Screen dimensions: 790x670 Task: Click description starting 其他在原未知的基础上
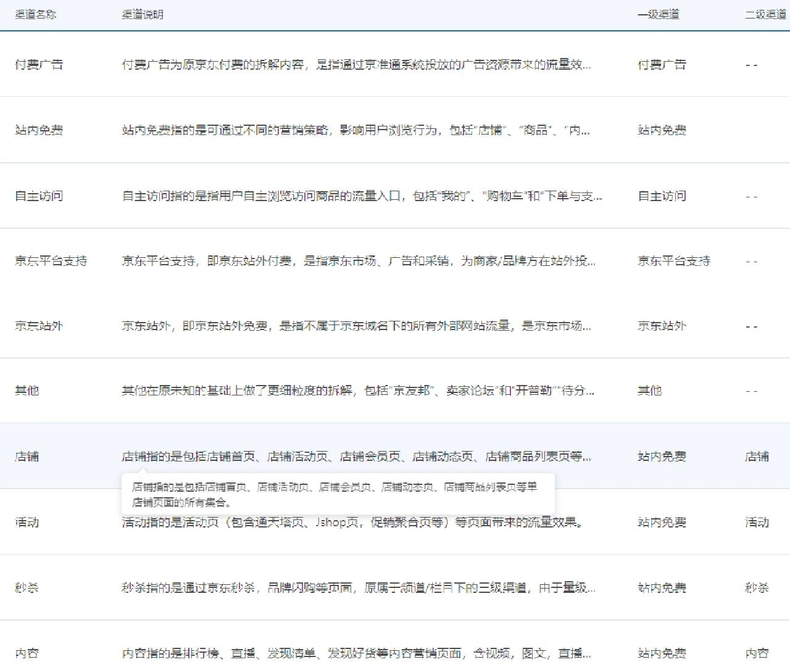(358, 391)
